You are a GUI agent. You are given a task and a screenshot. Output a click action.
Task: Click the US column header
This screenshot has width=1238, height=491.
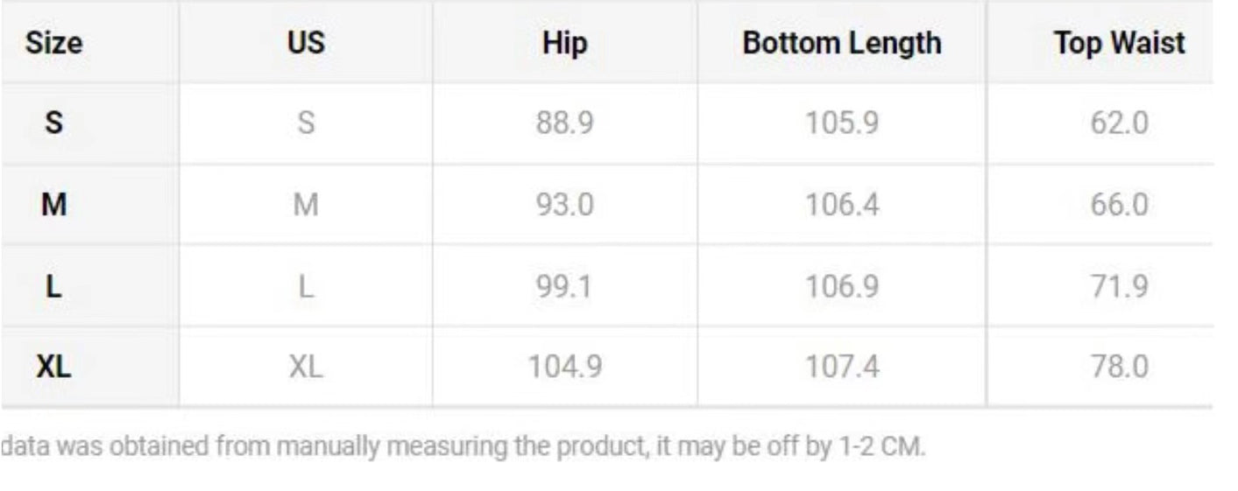(x=306, y=43)
